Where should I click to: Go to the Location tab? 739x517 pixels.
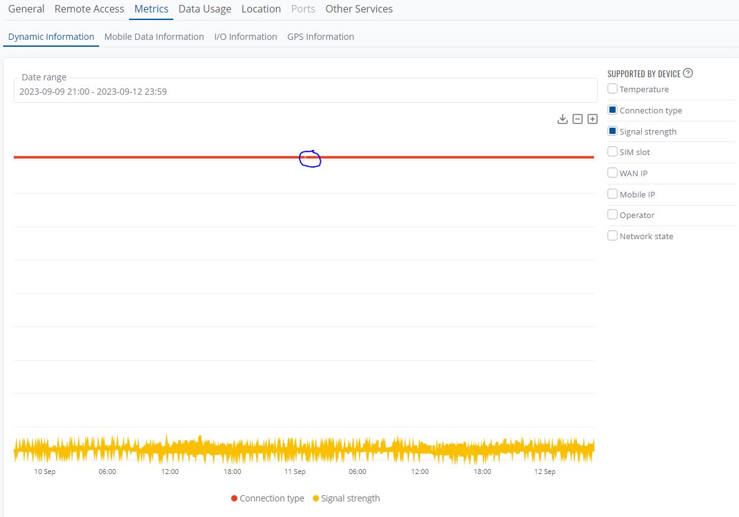(261, 9)
